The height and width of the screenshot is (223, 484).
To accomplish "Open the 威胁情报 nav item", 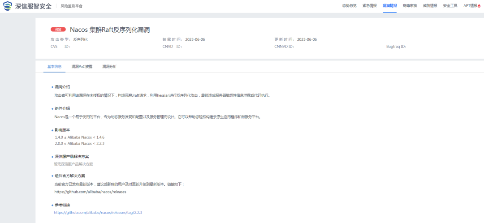I will [430, 5].
